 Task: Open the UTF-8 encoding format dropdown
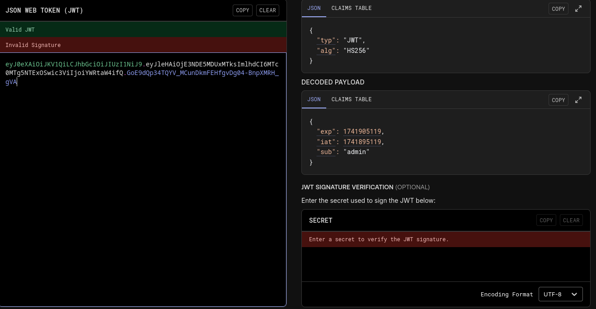tap(560, 294)
